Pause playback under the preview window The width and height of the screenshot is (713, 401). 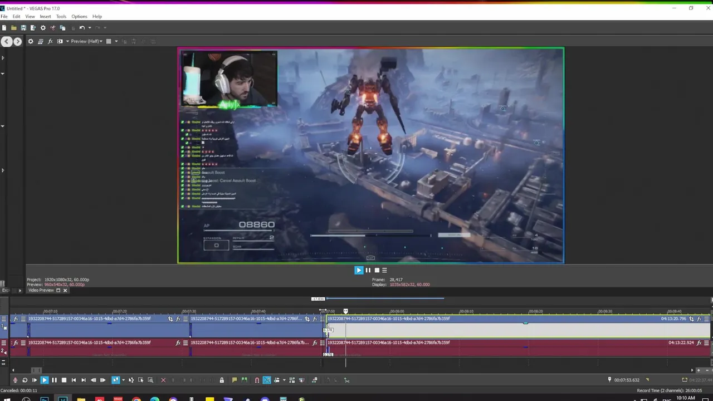point(368,270)
